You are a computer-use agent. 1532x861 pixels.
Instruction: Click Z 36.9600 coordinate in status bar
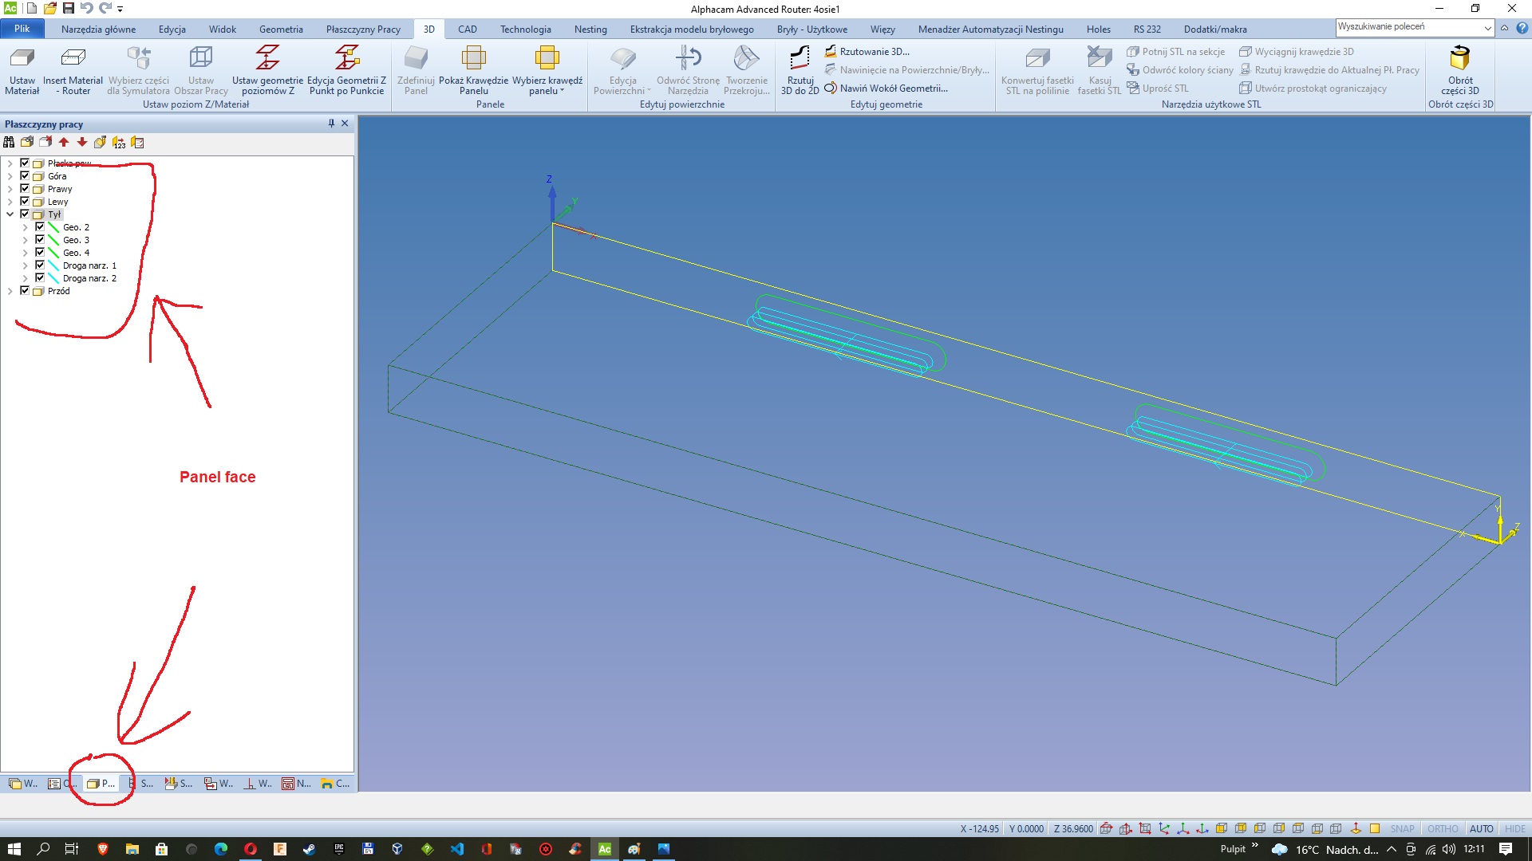1073,829
